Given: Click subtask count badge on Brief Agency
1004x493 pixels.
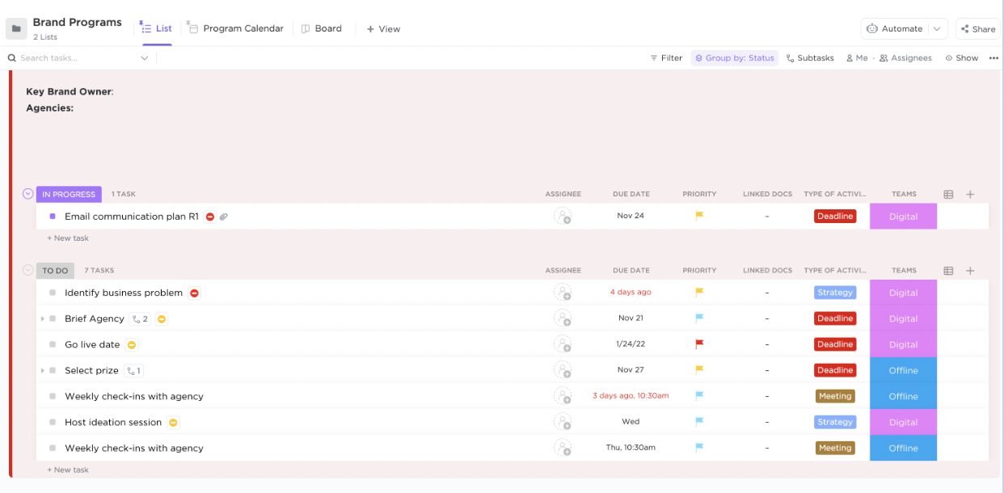Looking at the screenshot, I should 140,319.
